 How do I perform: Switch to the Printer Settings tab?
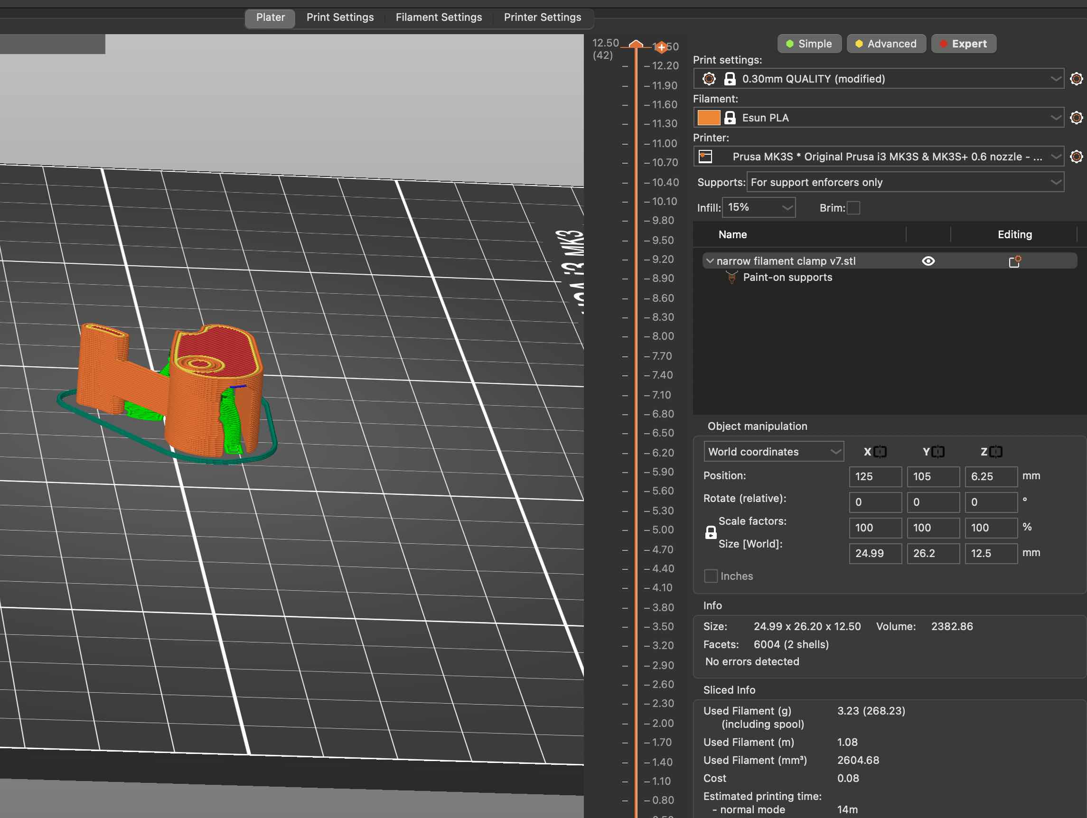tap(543, 17)
